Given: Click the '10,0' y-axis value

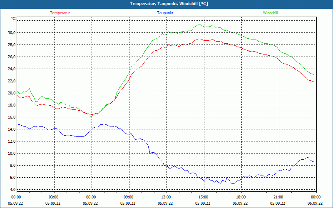Looking at the screenshot, I should coord(12,154).
